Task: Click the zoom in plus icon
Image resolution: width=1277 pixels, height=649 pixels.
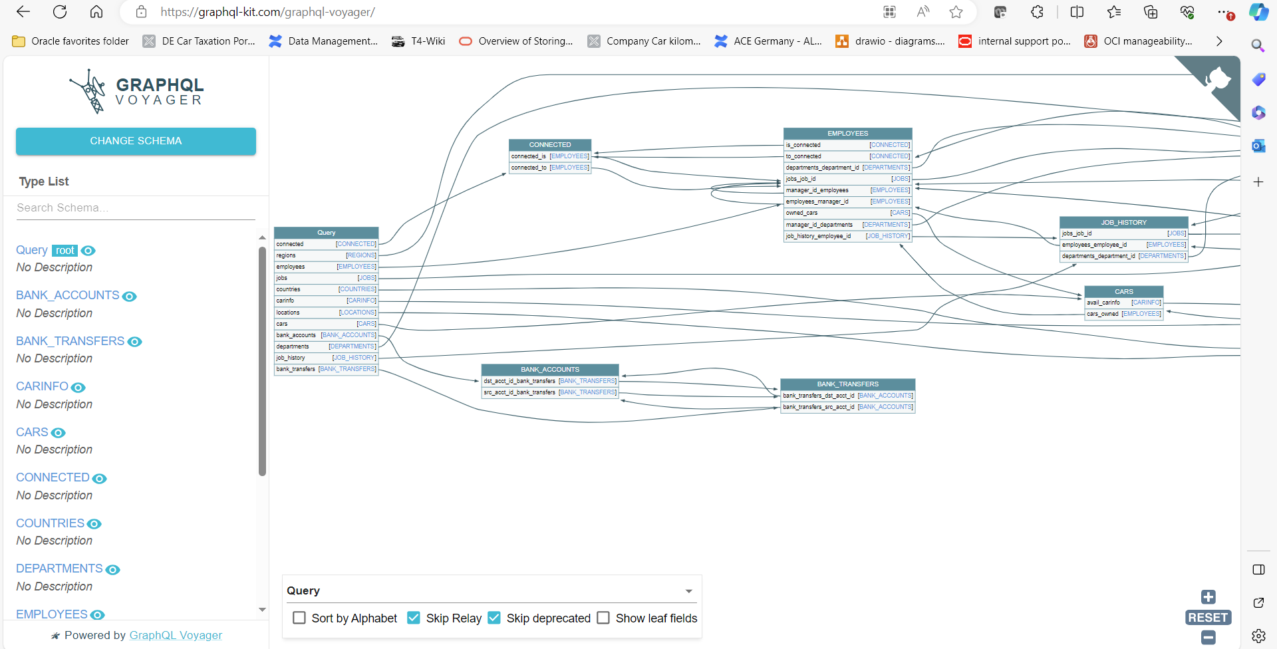Action: coord(1208,597)
